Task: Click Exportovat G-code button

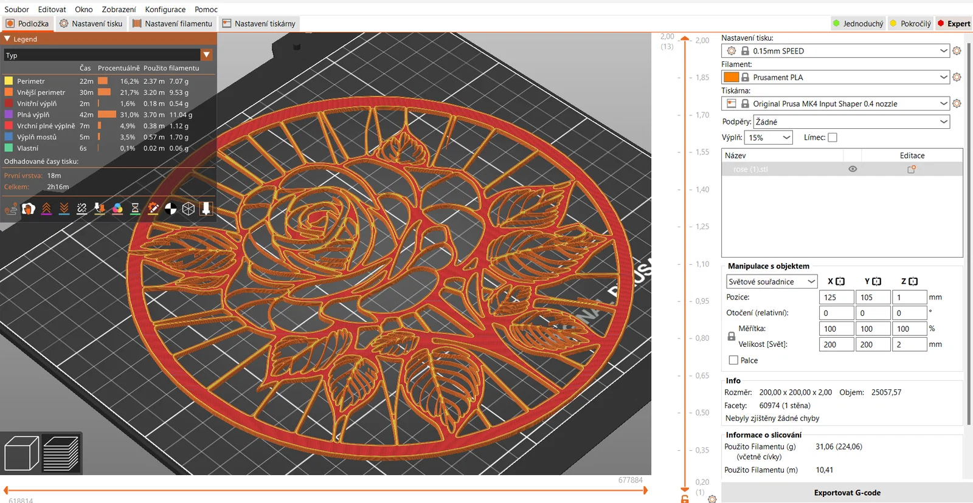Action: [x=847, y=493]
